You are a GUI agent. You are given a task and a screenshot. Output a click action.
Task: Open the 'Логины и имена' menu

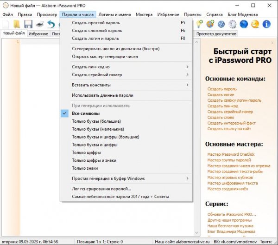[x=115, y=14]
